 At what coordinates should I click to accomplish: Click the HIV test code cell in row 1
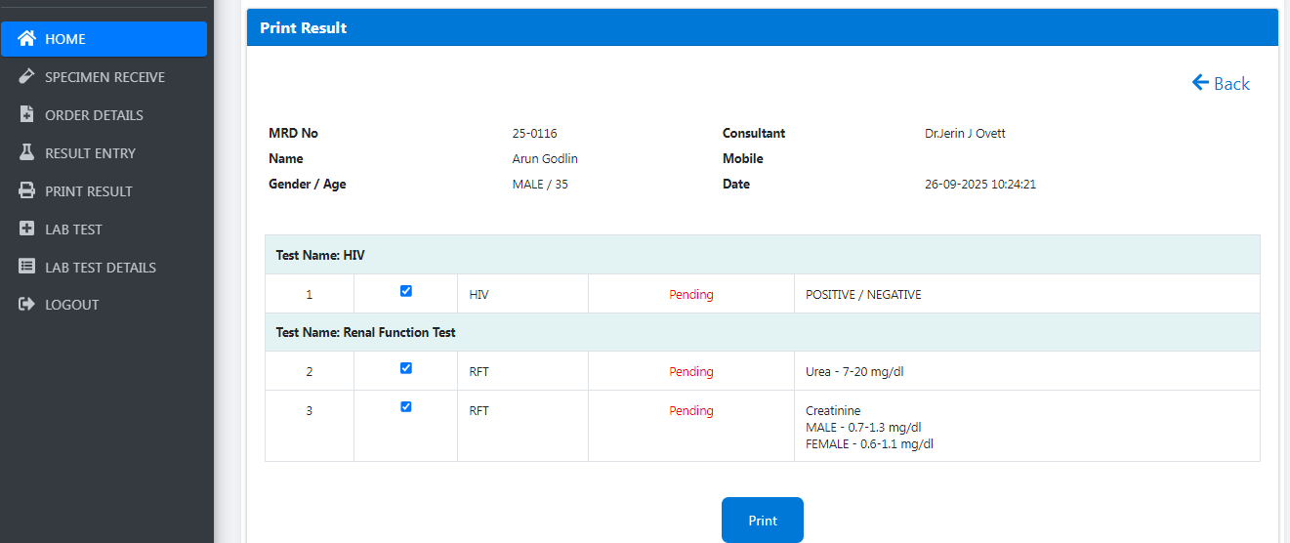point(522,294)
